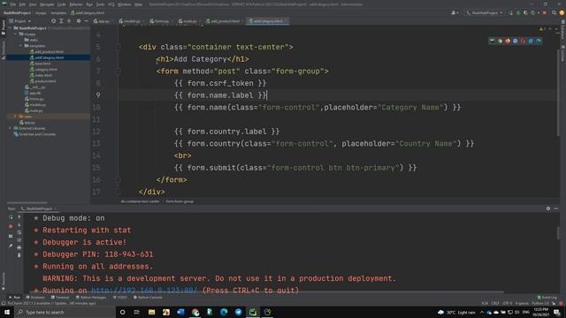Open the Run menu

(x=89, y=4)
